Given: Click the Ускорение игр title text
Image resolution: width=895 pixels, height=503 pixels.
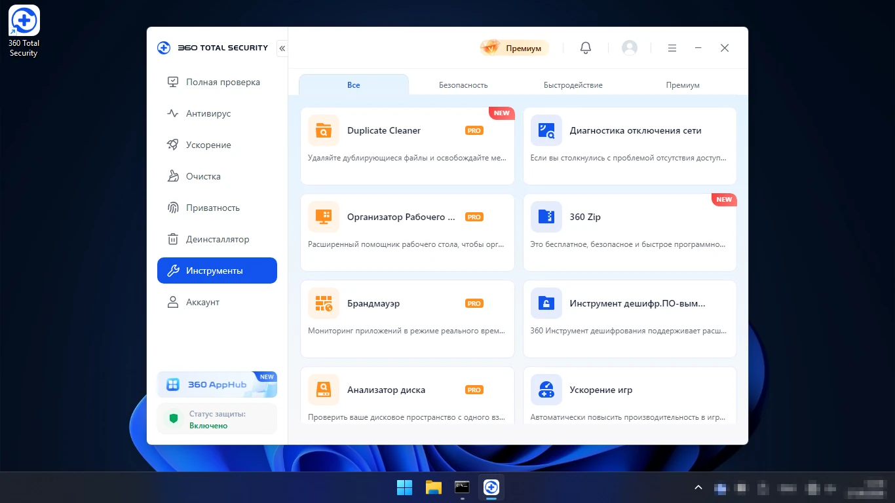Looking at the screenshot, I should point(601,390).
